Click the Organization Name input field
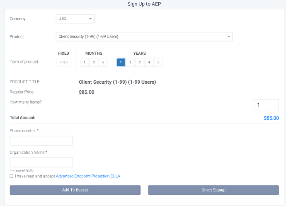Viewport: 286px width, 206px height. point(41,162)
